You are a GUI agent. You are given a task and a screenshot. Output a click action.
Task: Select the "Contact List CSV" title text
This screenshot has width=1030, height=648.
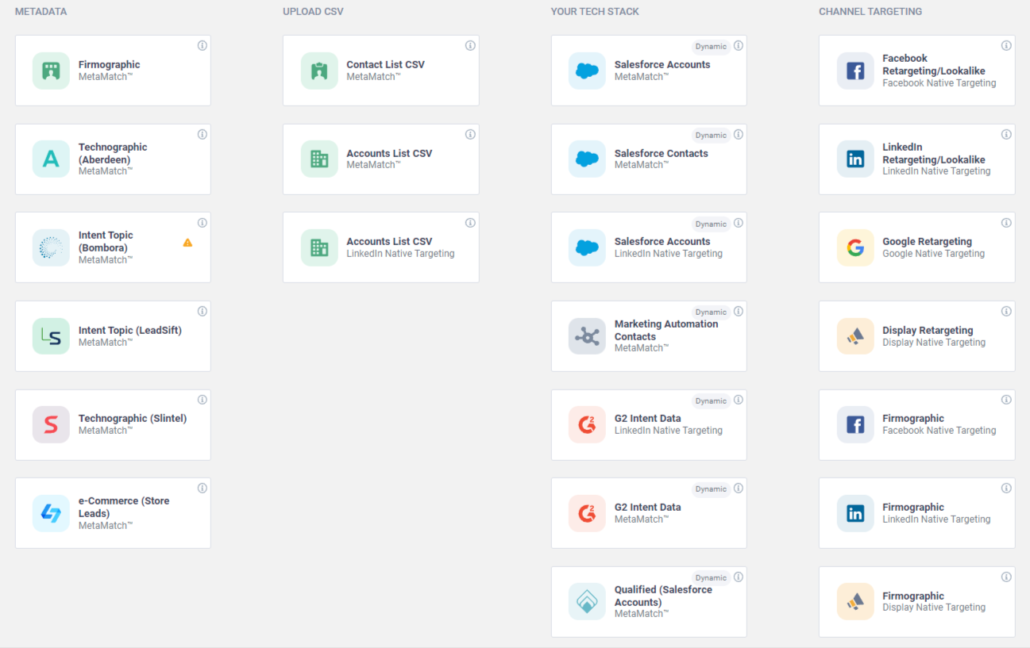(x=385, y=65)
